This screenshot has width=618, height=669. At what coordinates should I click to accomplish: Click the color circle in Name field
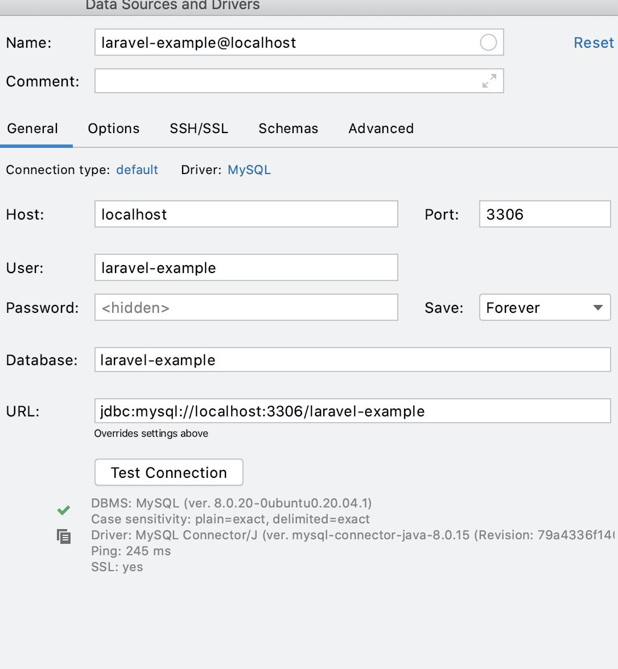488,43
